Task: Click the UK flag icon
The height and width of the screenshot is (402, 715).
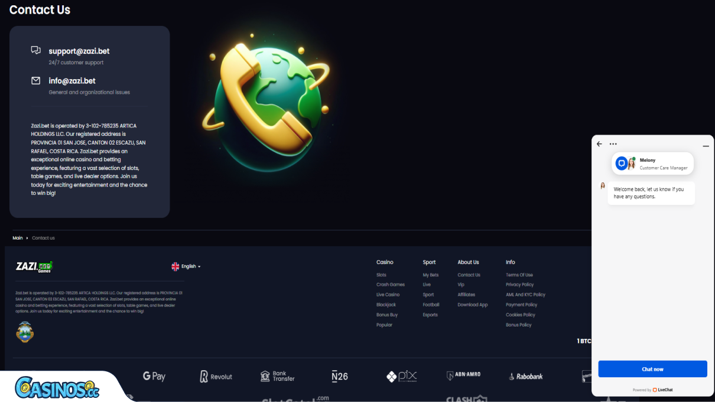Action: pos(175,267)
